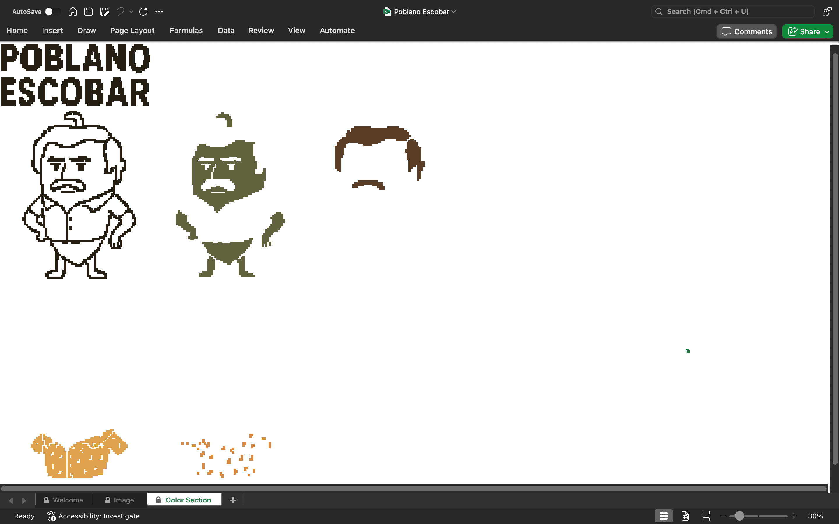Open the more commands ellipsis
The height and width of the screenshot is (524, 839).
tap(159, 11)
